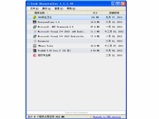Click the VMware Tools icon
The image size is (159, 119).
35,46
